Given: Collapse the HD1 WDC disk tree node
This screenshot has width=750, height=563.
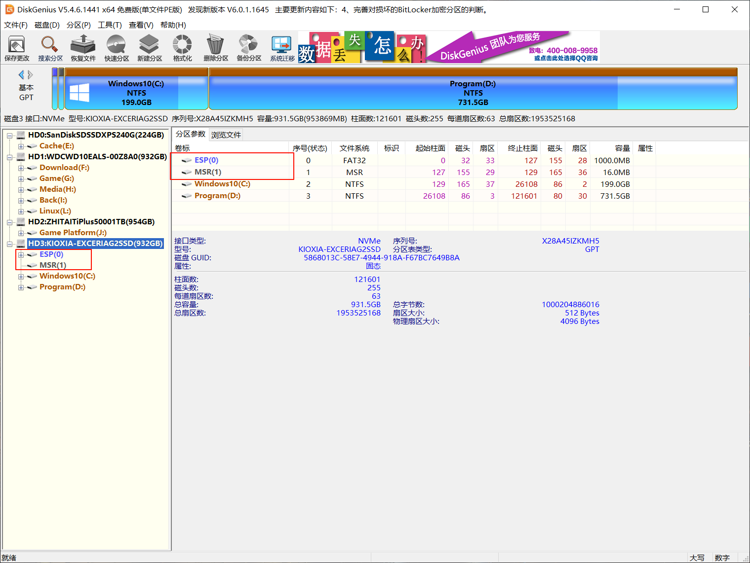Looking at the screenshot, I should point(10,157).
